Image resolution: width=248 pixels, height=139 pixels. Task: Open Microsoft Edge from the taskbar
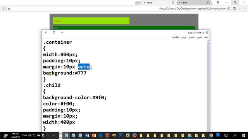point(101,136)
